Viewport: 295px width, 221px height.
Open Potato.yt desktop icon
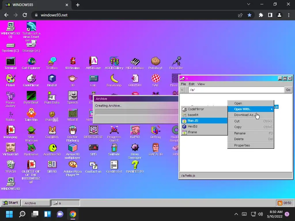click(x=155, y=63)
